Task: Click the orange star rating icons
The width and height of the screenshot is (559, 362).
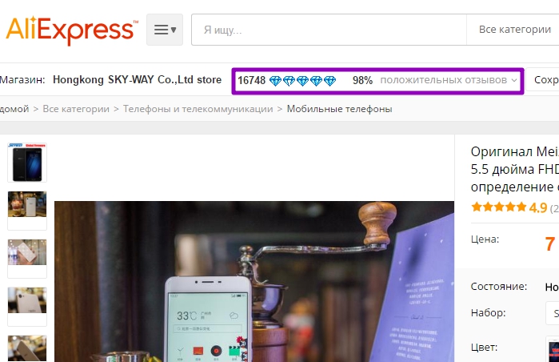Action: click(x=499, y=207)
